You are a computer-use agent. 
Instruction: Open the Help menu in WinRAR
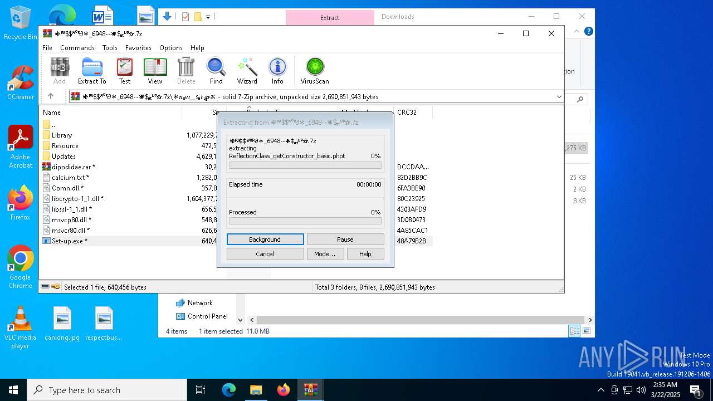(x=197, y=48)
